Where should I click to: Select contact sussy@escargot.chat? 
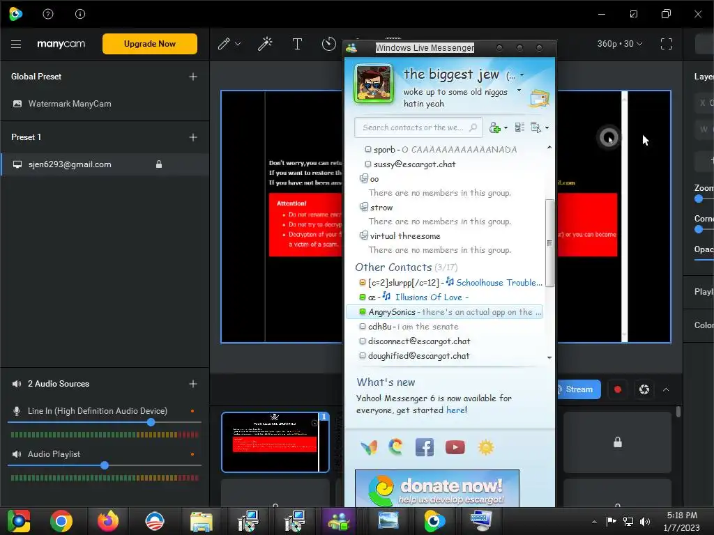pos(414,164)
